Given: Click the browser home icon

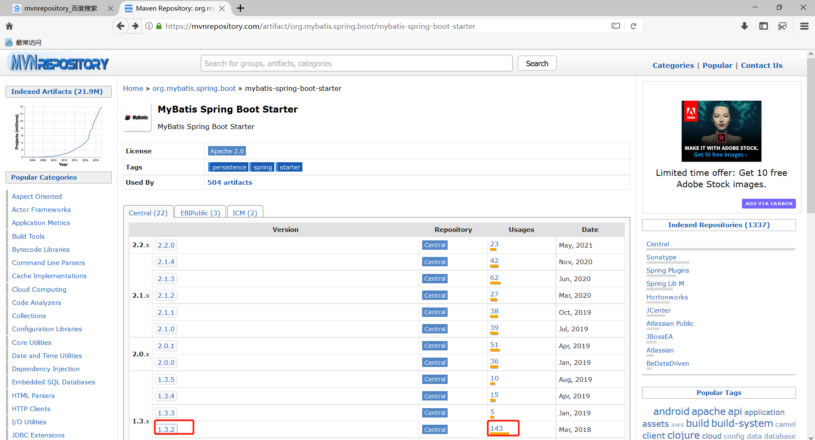Looking at the screenshot, I should point(9,26).
